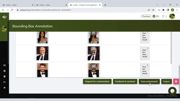Open the original woman portrait thumbnail

[42, 38]
